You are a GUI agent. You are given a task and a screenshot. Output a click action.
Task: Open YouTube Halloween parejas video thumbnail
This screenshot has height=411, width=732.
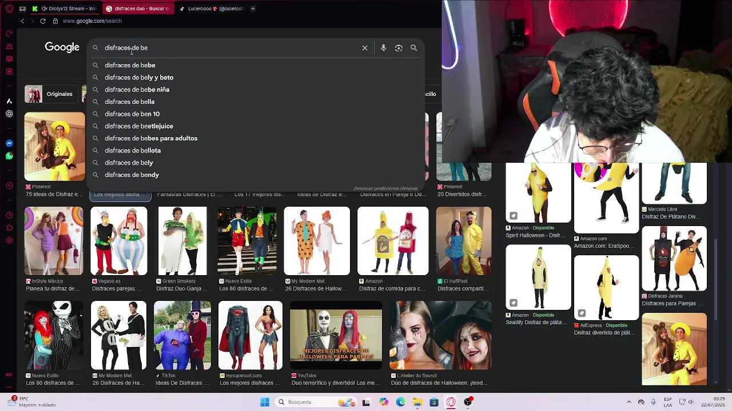tap(336, 335)
